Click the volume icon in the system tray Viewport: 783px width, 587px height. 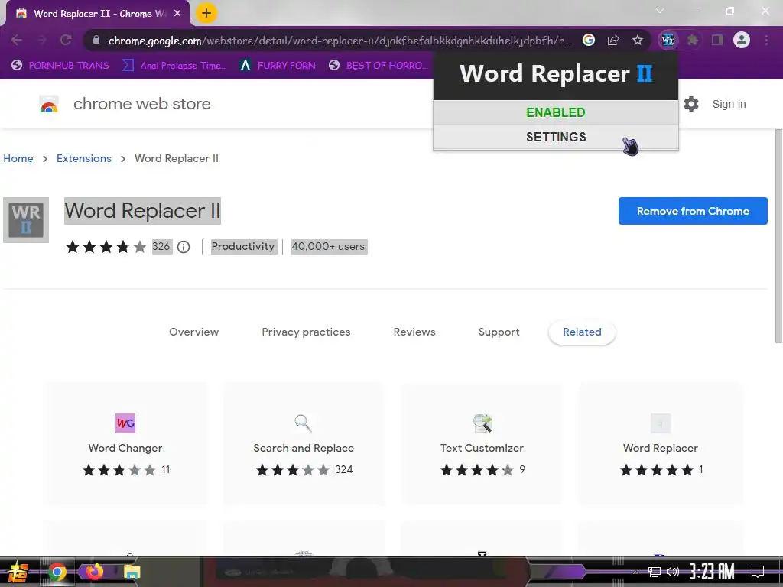tap(673, 572)
